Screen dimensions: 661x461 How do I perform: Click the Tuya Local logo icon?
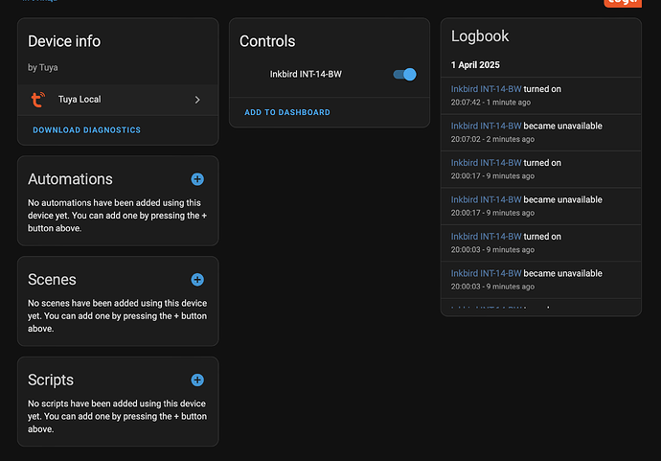tap(38, 100)
